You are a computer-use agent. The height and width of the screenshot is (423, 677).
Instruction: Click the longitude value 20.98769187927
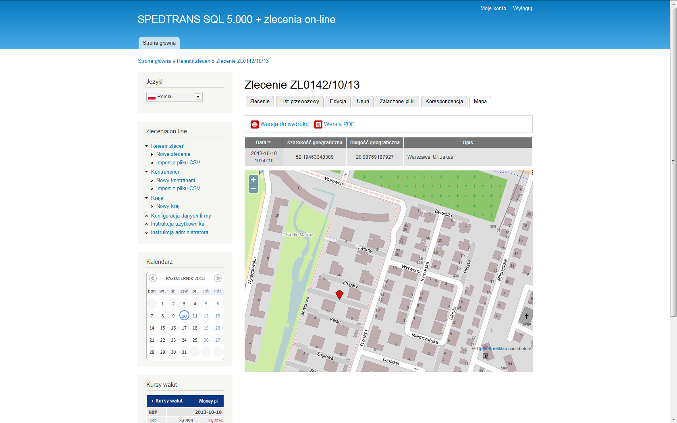[375, 157]
